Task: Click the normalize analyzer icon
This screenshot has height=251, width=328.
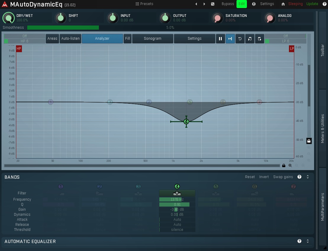Action: [230, 39]
